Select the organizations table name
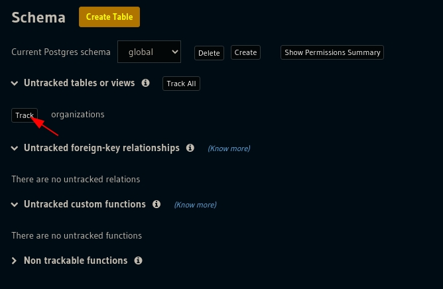The height and width of the screenshot is (289, 443). [x=78, y=115]
